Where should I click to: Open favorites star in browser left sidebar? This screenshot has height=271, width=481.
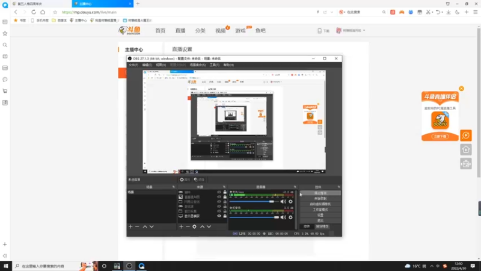click(x=5, y=33)
